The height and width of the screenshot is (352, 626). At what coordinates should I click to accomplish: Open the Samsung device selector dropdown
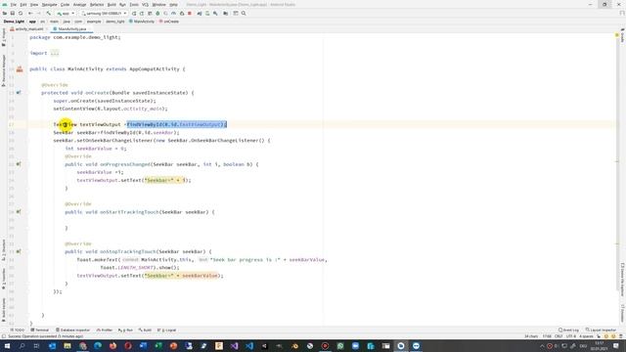104,13
